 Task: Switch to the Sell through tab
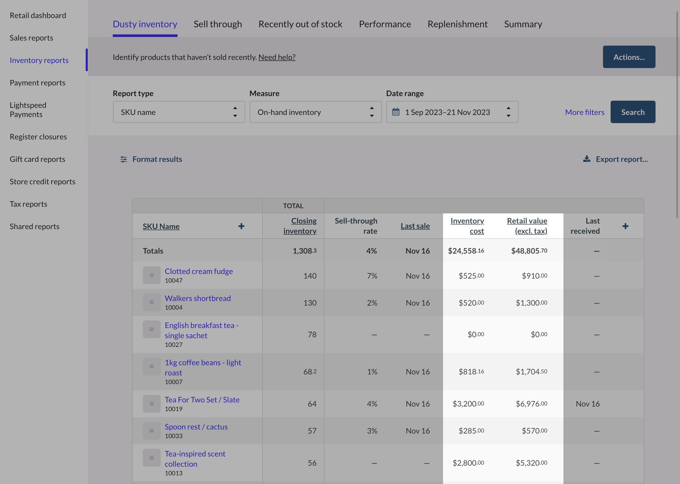coord(218,24)
